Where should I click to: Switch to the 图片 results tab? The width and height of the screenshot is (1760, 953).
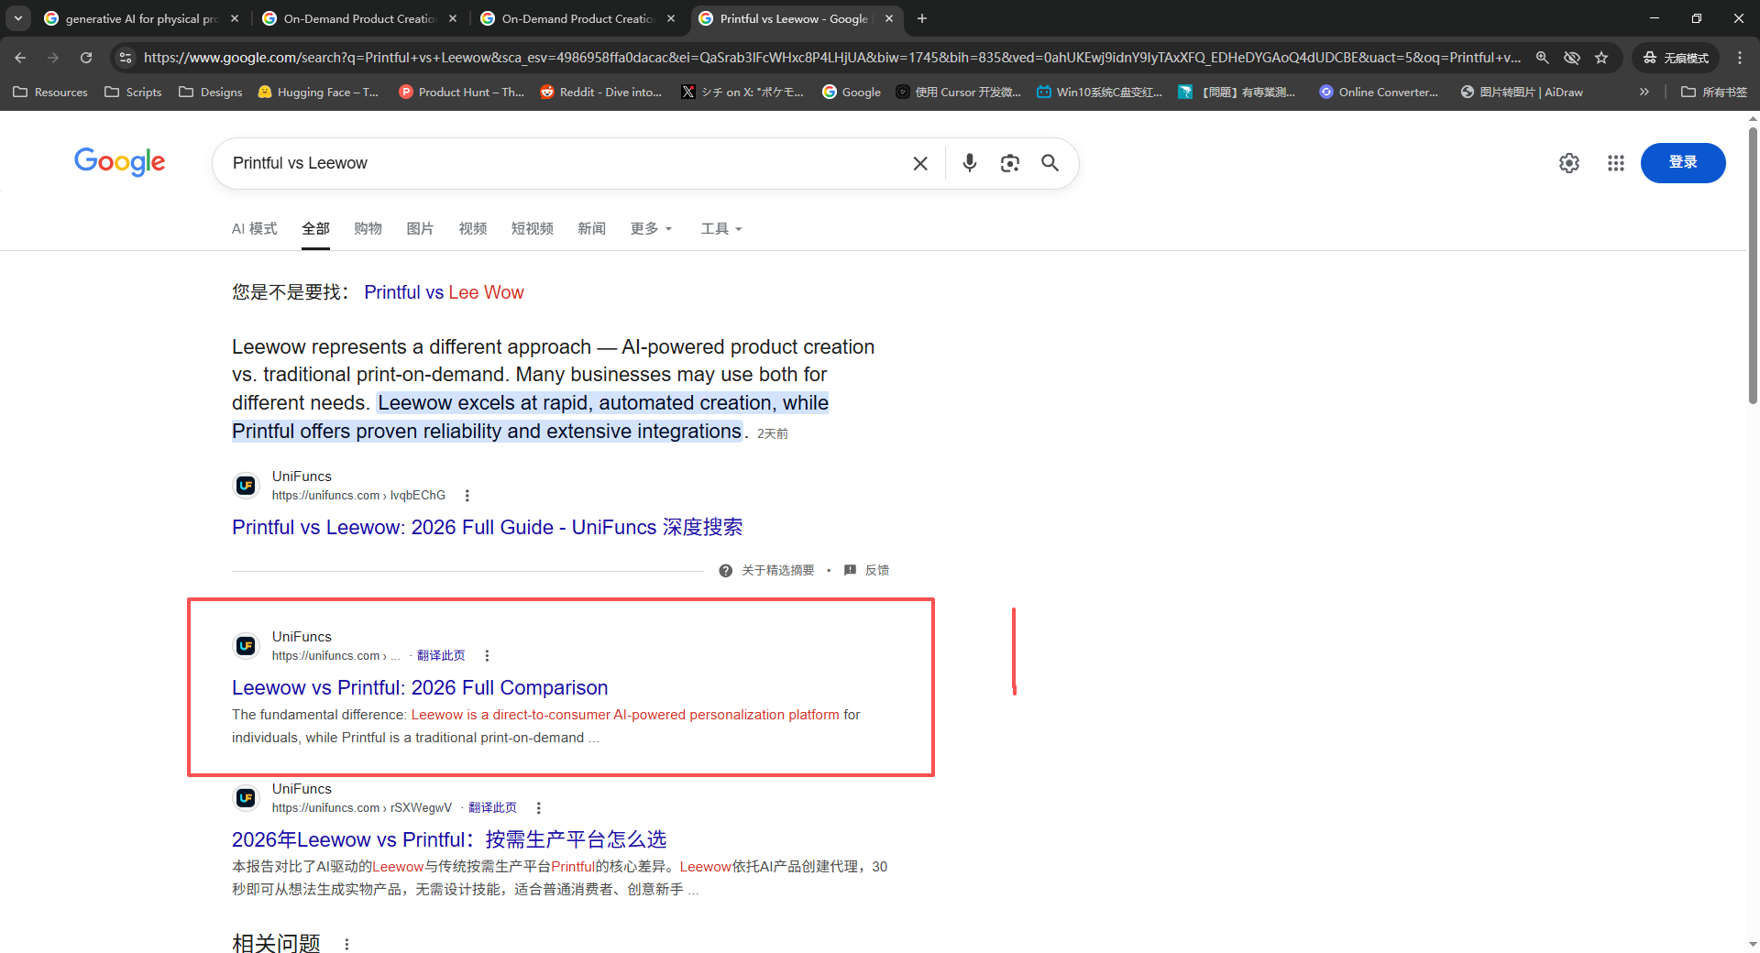tap(419, 228)
